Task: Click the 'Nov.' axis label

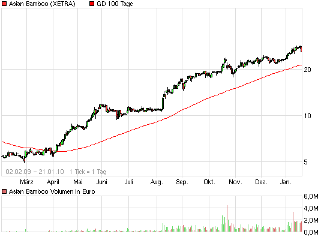Action: (x=235, y=182)
